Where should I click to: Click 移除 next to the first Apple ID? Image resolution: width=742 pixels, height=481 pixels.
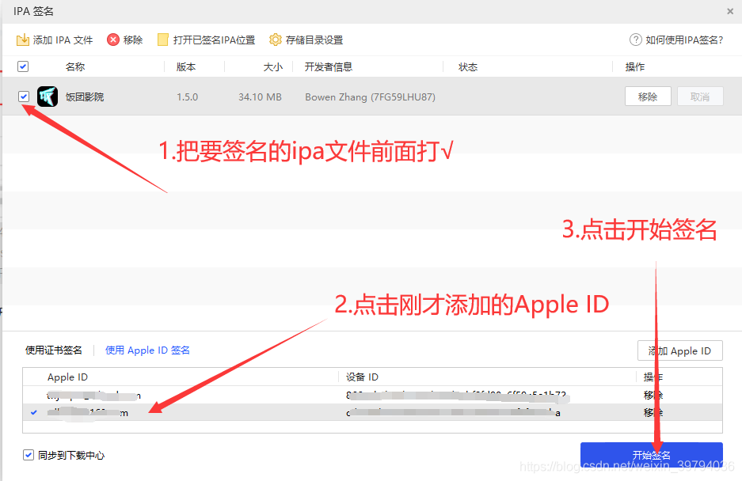coord(652,394)
